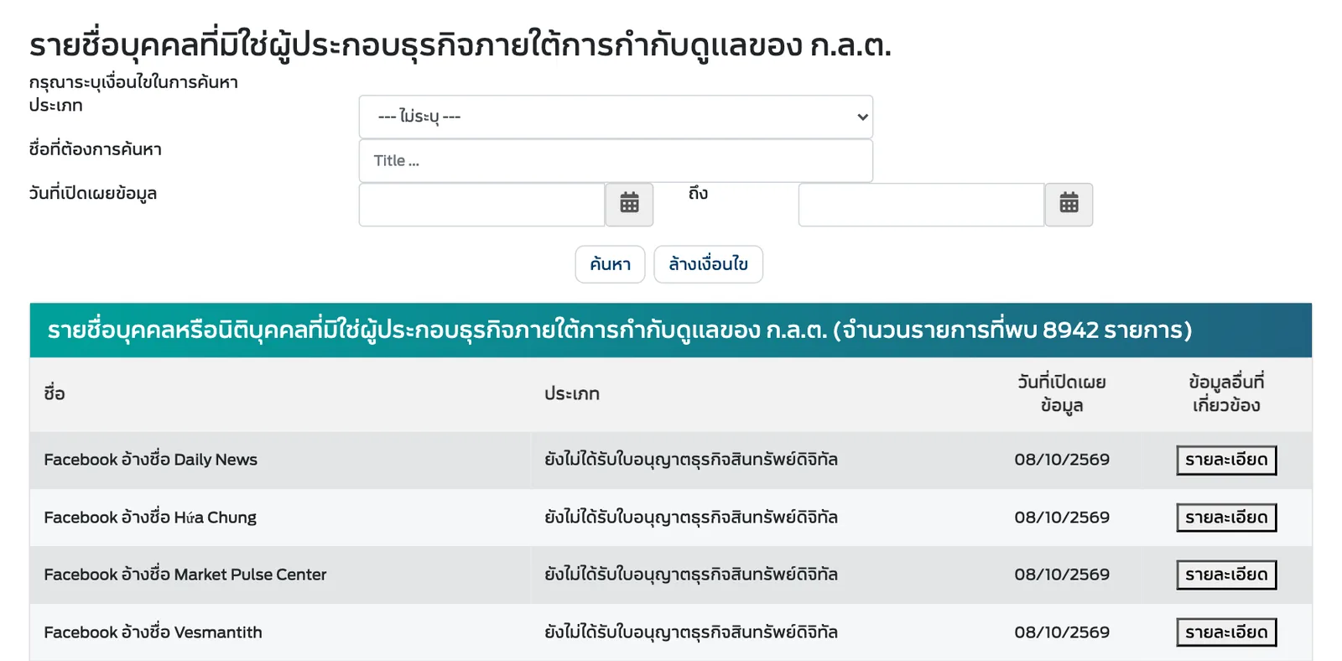The width and height of the screenshot is (1342, 661).
Task: Open รายละเอียด for Market Pulse Center row
Action: [1226, 575]
